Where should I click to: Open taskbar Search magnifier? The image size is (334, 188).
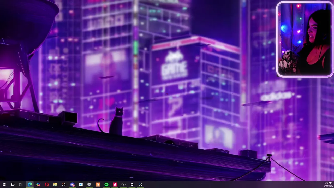pyautogui.click(x=13, y=185)
